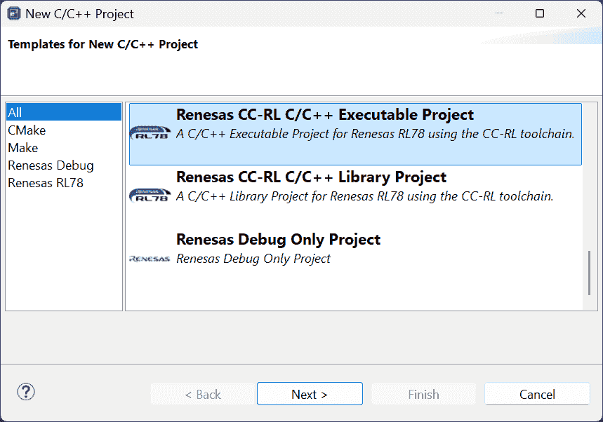
Task: Pick the Renesas Debug Only Project template
Action: [x=278, y=240]
